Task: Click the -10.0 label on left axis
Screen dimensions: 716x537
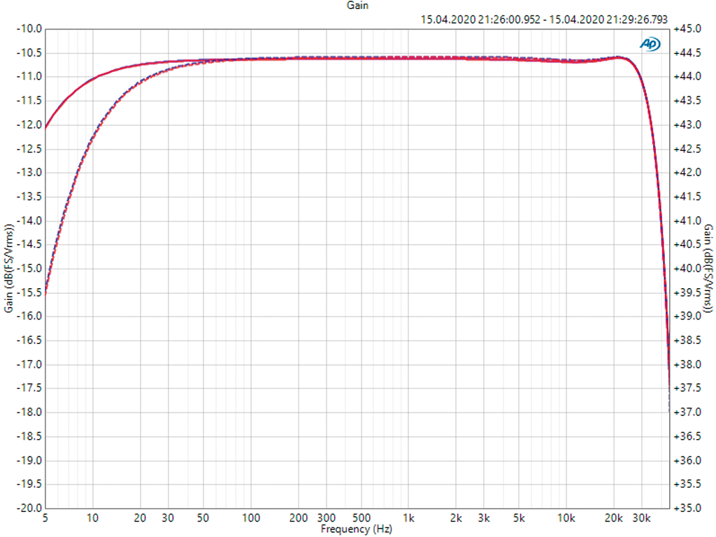Action: coord(29,29)
